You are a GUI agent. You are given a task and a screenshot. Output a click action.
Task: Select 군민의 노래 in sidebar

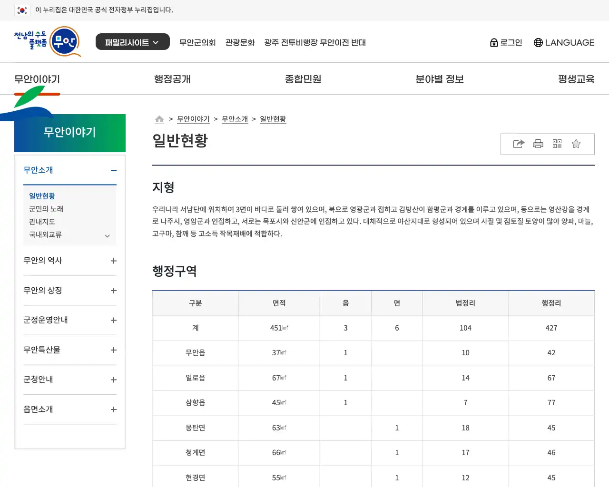point(46,209)
